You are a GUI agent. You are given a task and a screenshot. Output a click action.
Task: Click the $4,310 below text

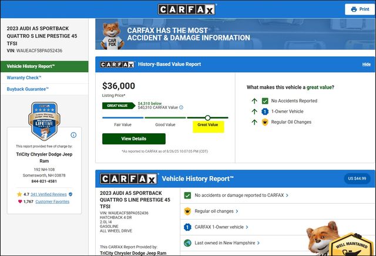coord(150,103)
